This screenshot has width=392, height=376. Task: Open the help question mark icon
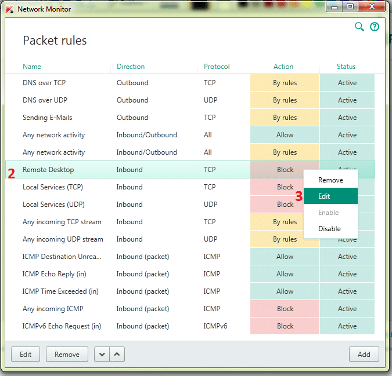click(x=374, y=27)
